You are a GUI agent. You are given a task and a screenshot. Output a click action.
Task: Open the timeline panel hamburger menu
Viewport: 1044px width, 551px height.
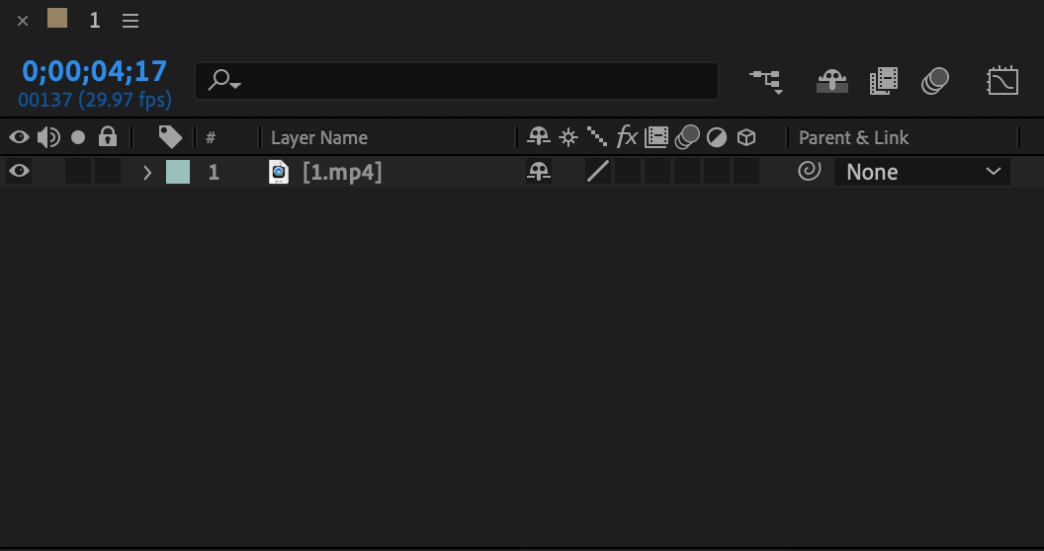click(x=130, y=21)
